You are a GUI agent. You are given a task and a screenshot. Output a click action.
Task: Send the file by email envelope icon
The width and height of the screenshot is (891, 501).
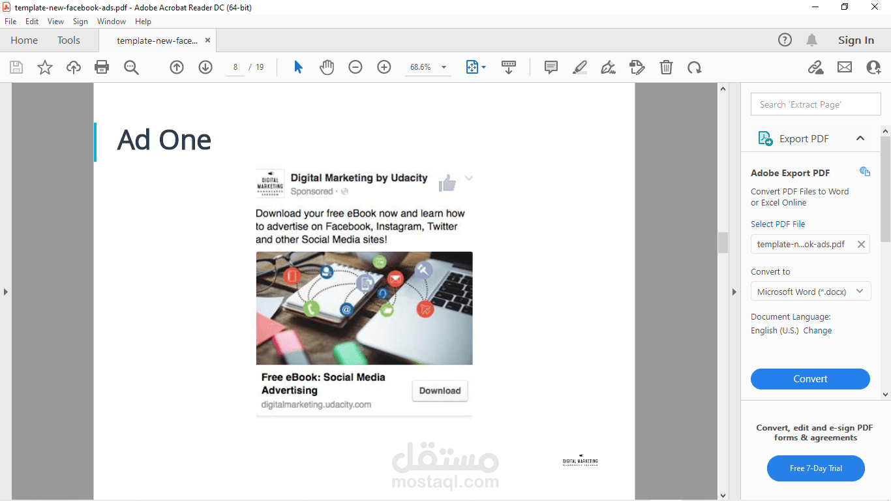pyautogui.click(x=845, y=67)
